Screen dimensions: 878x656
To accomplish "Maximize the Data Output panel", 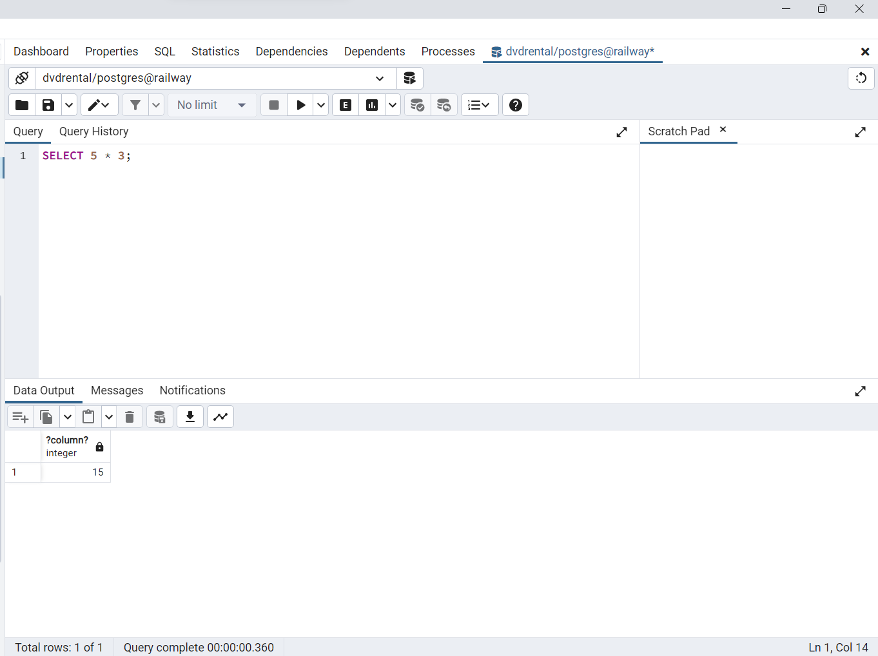I will pyautogui.click(x=860, y=391).
